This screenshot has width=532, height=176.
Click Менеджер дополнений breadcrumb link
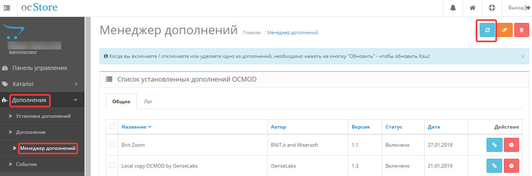(293, 33)
